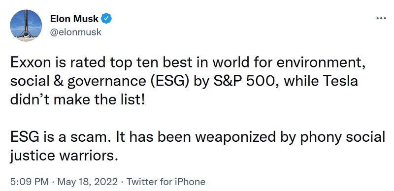Viewport: 394px width, 191px height.
Task: Click the blue verified checkmark badge
Action: pyautogui.click(x=106, y=18)
